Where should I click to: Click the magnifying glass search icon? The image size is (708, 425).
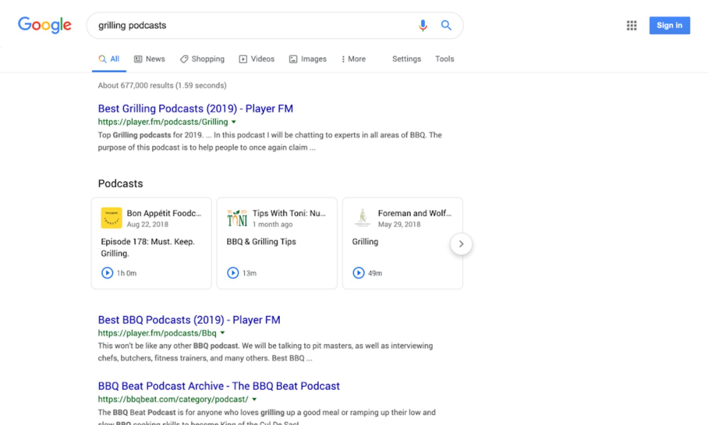(x=446, y=25)
